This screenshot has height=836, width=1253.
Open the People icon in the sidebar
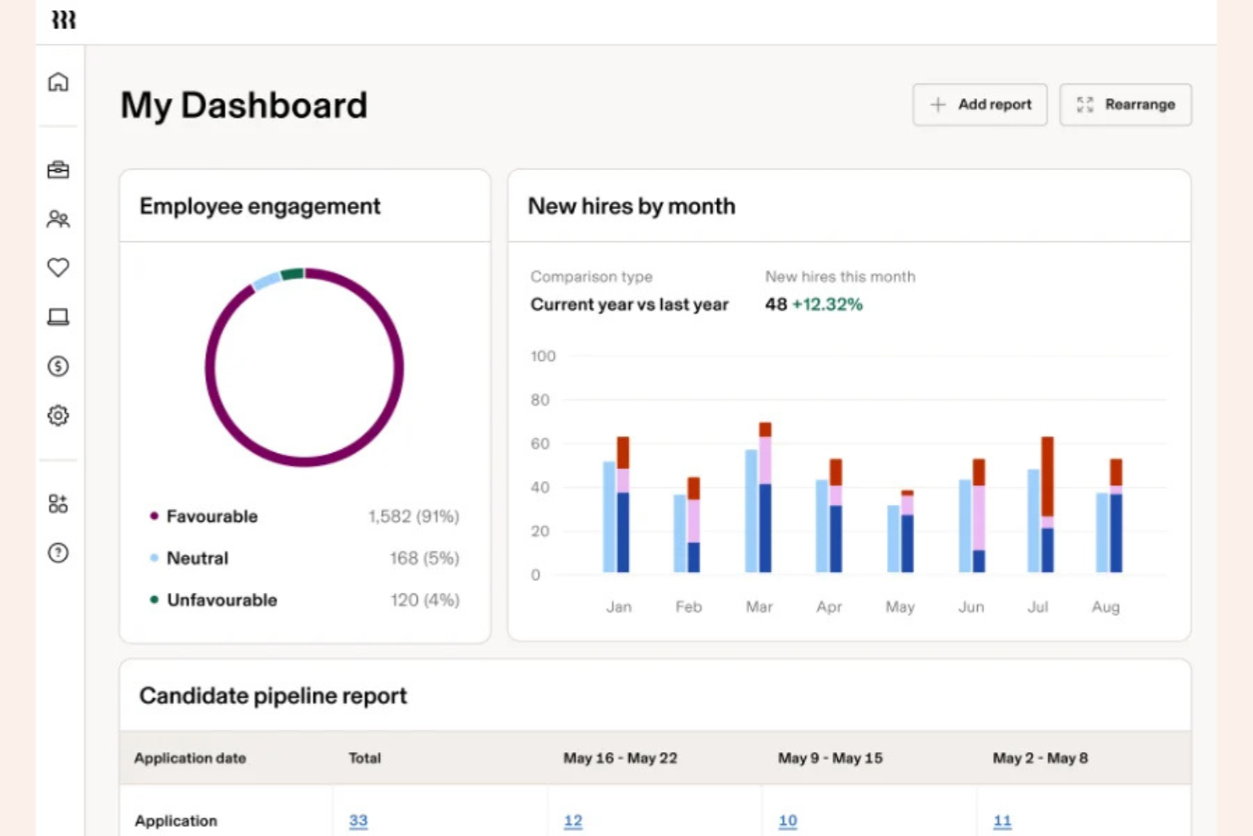tap(58, 219)
